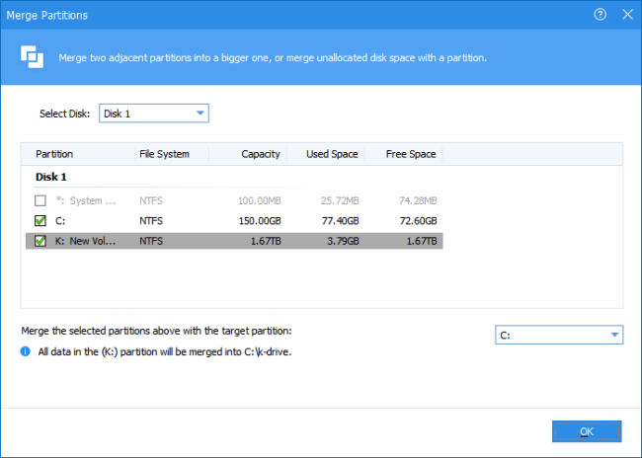Sort by Used Space column header
Screen dimensions: 642x458
(332, 154)
